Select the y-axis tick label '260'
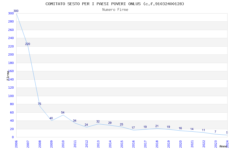Image resolution: width=230 pixels, height=149 pixels. tap(11, 30)
